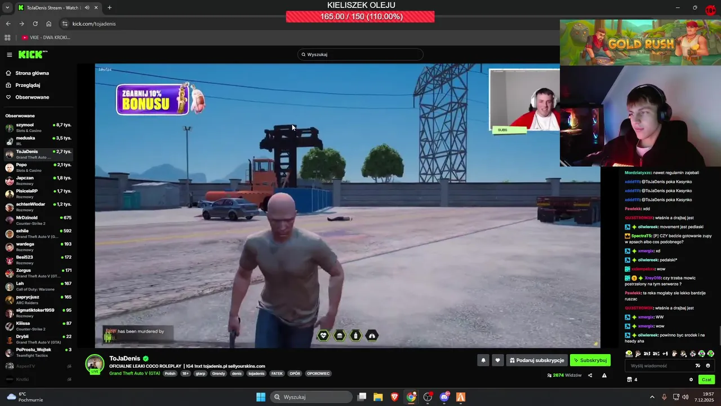Screen dimensions: 721x406
Task: Toggle follow heart button
Action: tap(497, 360)
